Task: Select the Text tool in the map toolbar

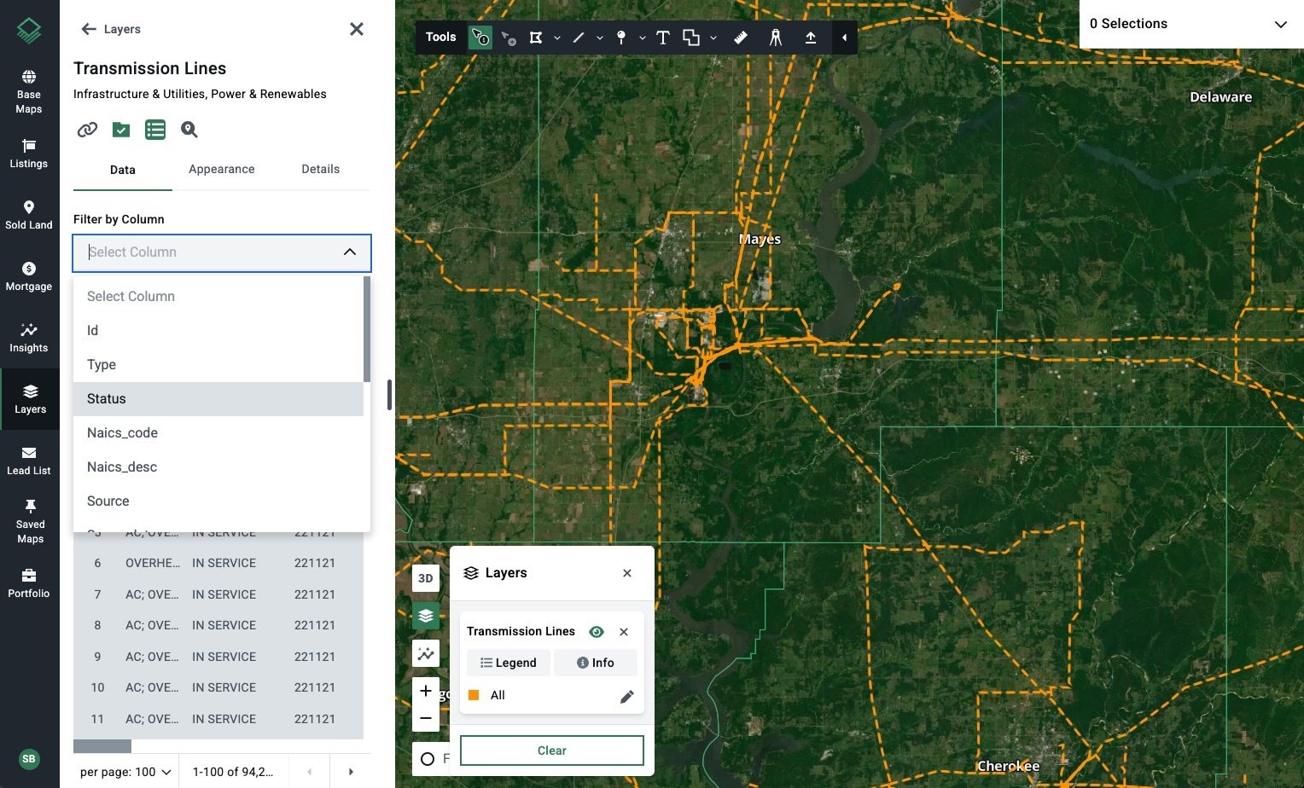Action: 663,37
